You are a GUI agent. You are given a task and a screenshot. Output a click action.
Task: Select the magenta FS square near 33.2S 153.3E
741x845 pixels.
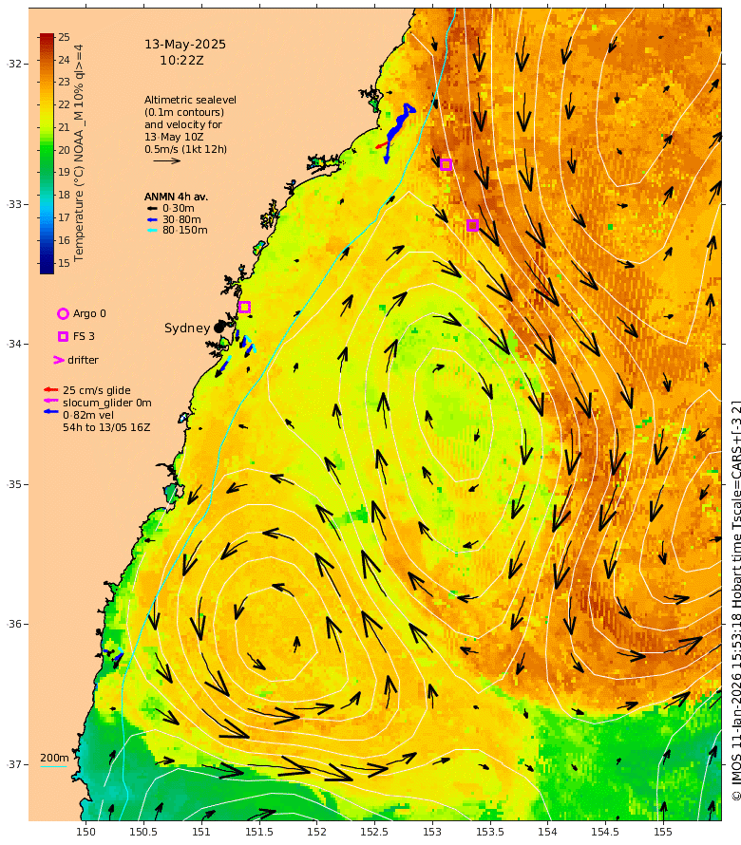[x=472, y=226]
